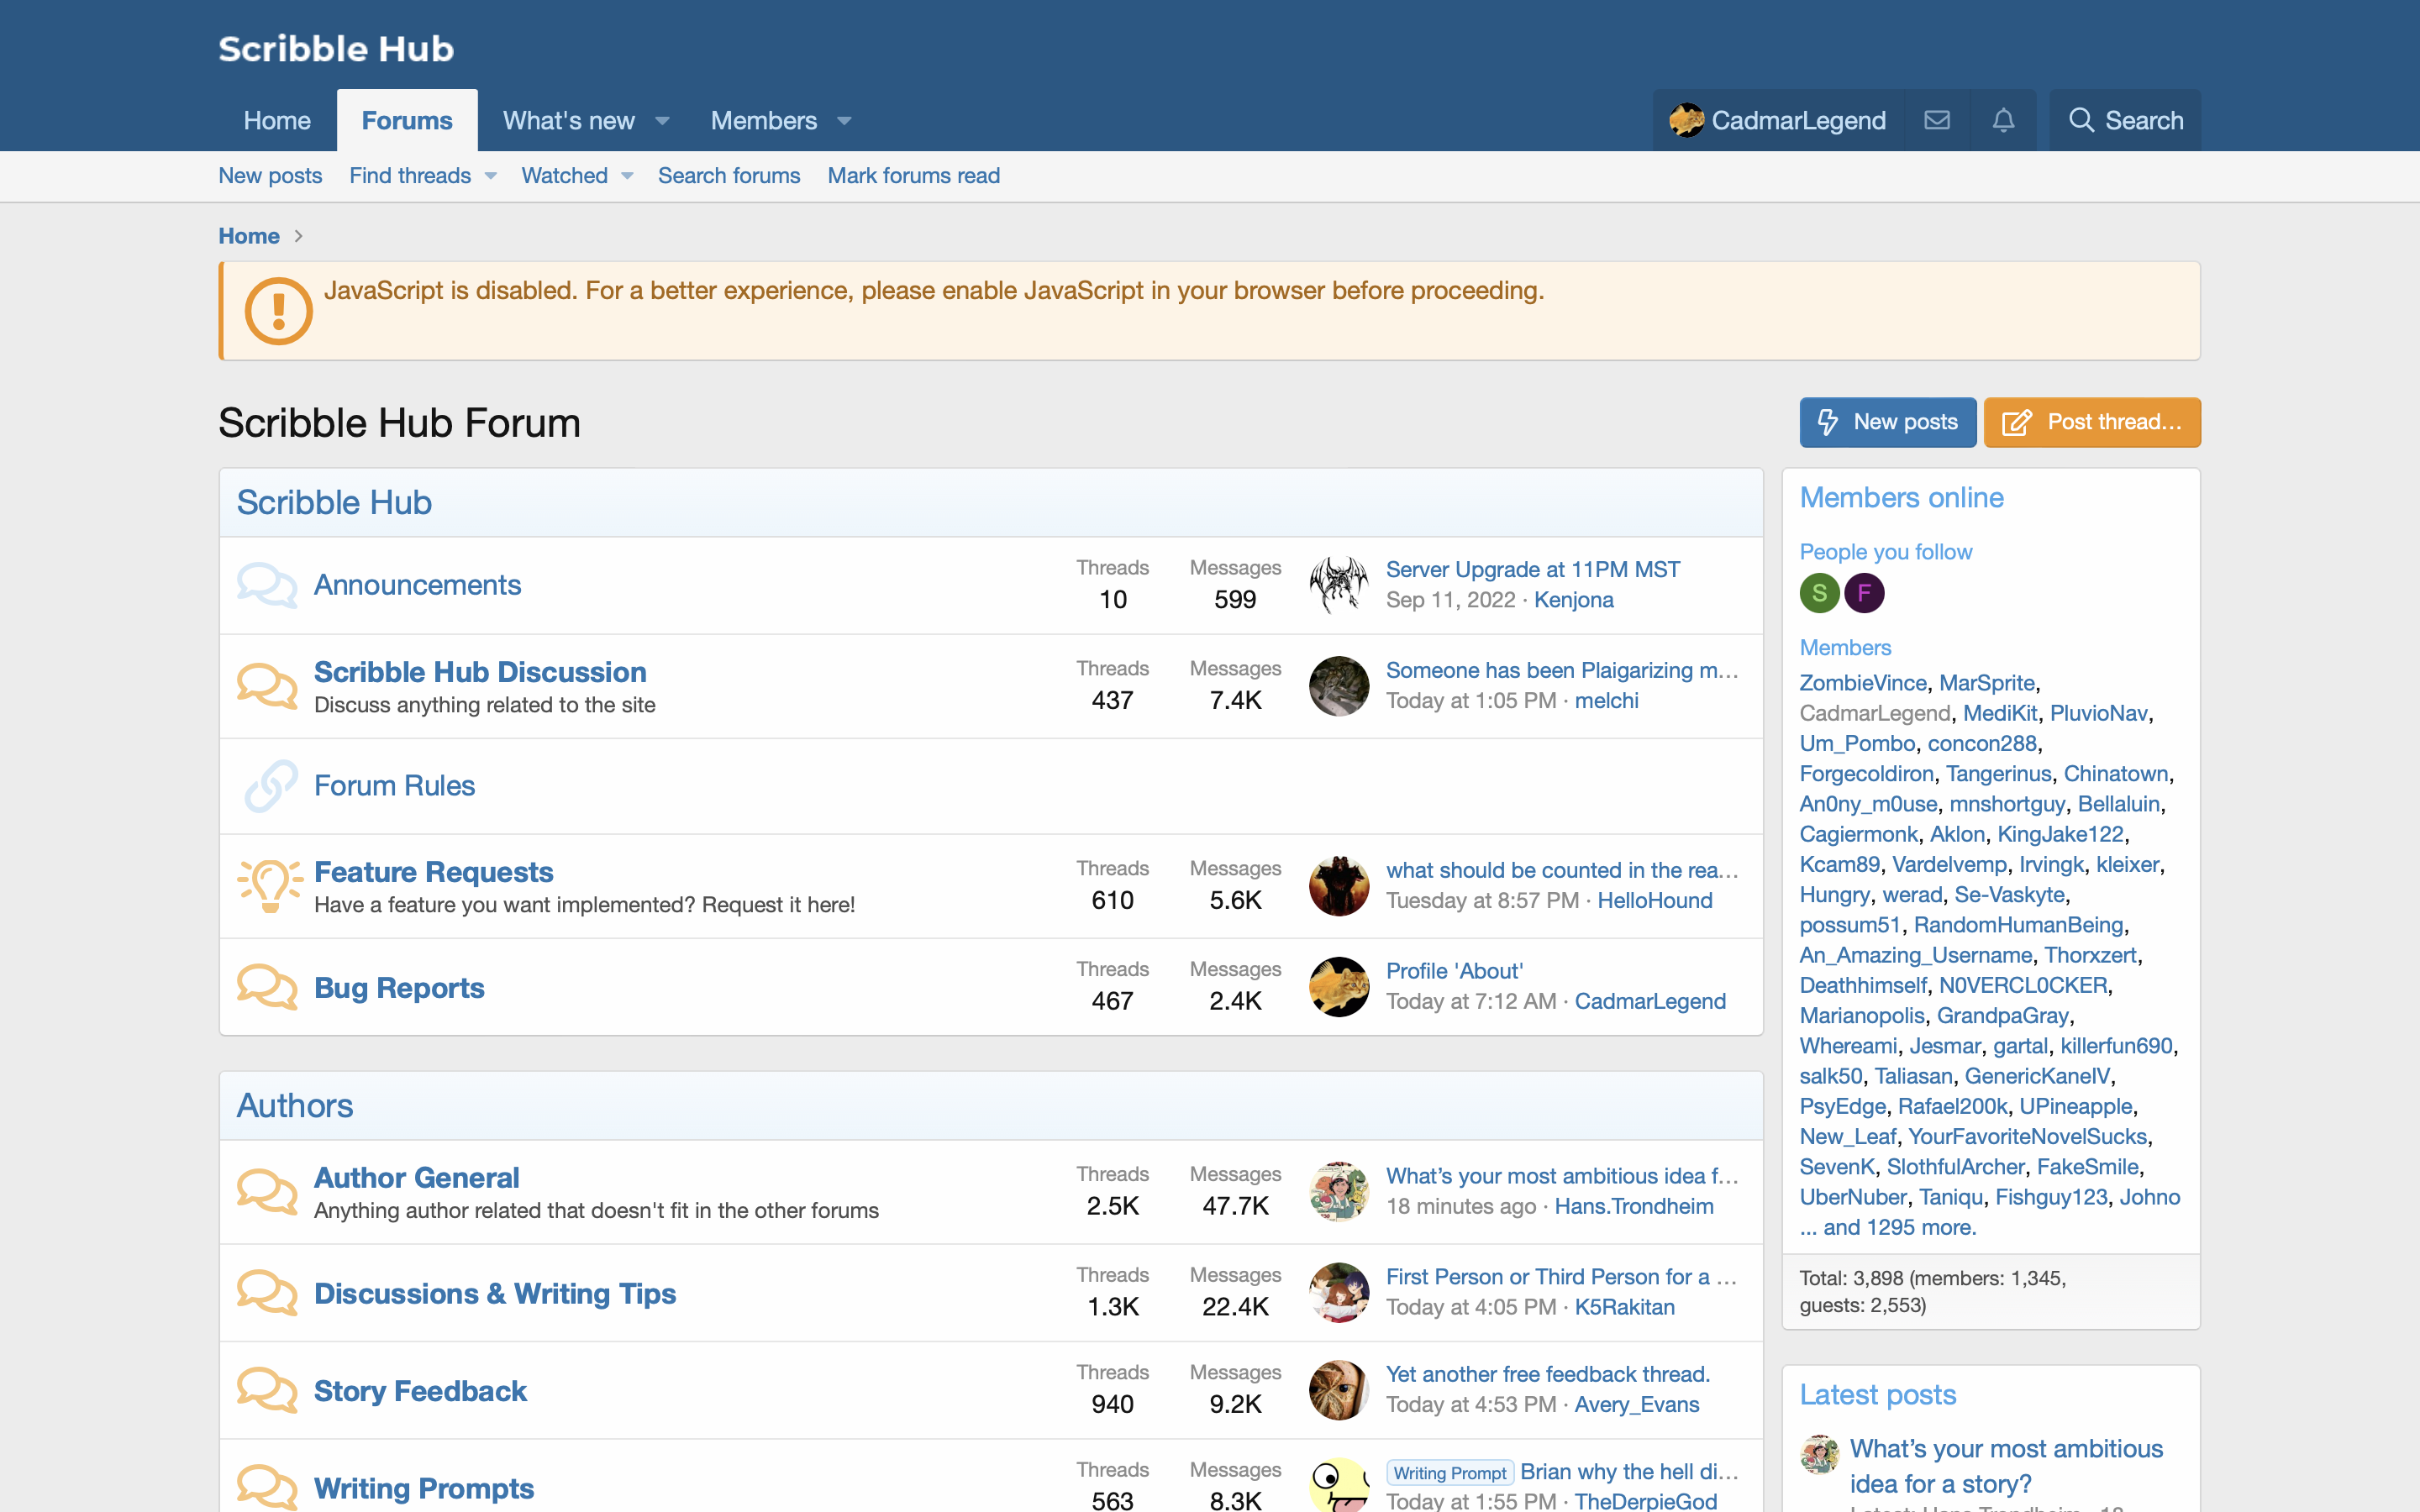Expand the What's new dropdown arrow

tap(662, 121)
